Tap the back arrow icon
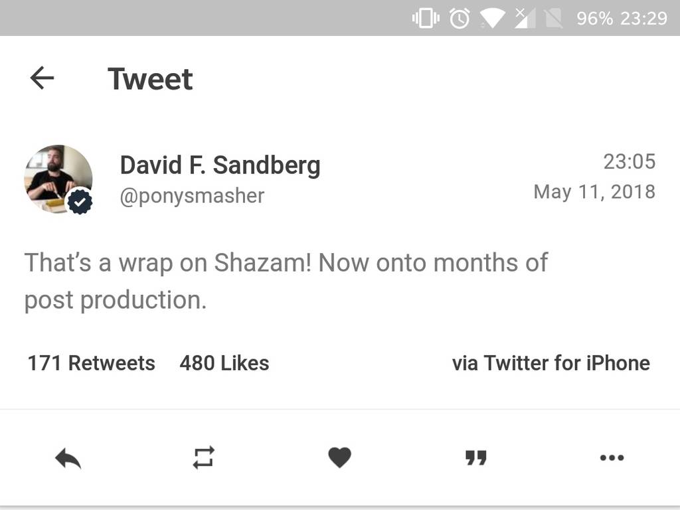680x510 pixels. pos(42,78)
